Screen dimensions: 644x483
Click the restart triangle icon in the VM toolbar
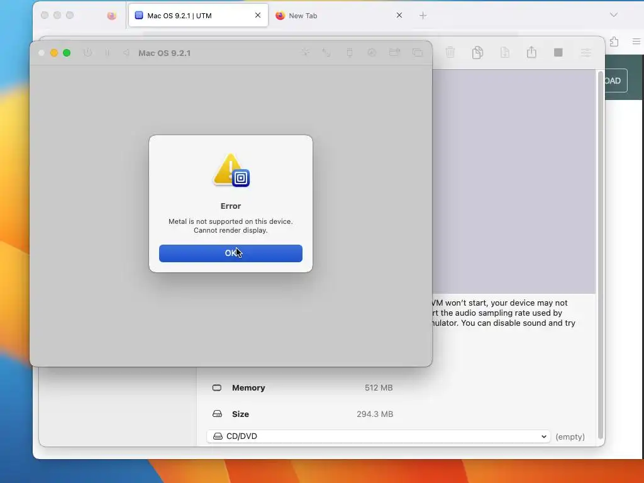tap(126, 53)
